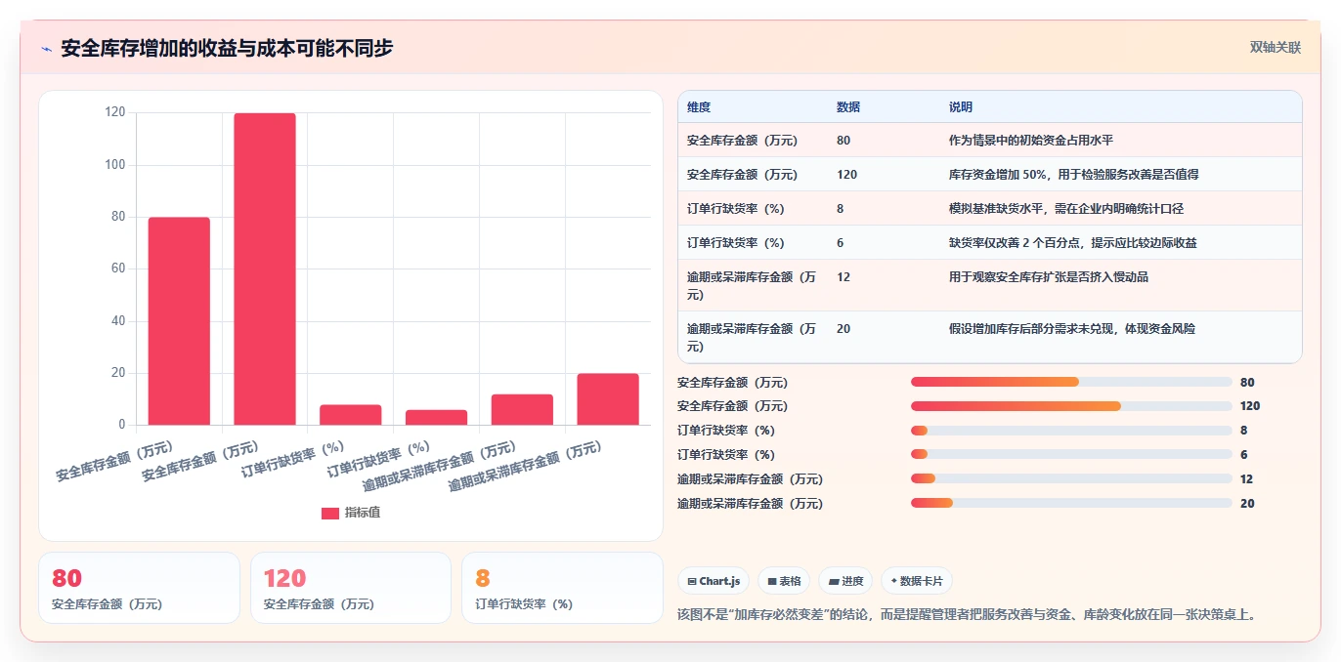Click the lightning icon beside the title
The height and width of the screenshot is (662, 1341).
click(46, 49)
